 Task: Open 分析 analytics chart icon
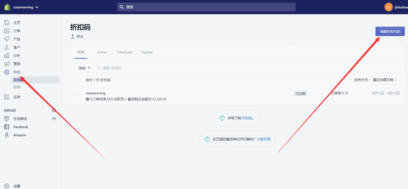pyautogui.click(x=7, y=56)
